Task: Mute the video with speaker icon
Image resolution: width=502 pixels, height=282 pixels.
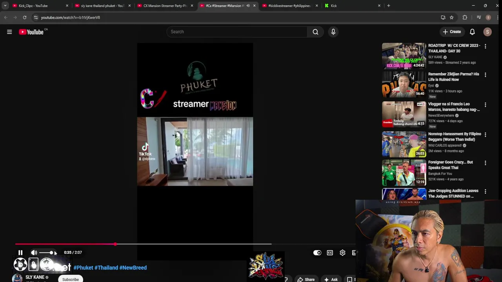Action: coord(34,253)
